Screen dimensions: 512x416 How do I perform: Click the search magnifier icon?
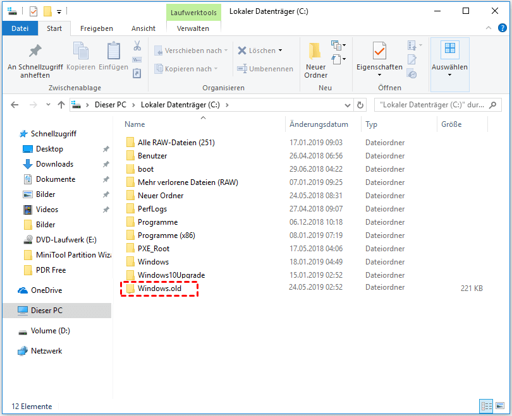[493, 105]
